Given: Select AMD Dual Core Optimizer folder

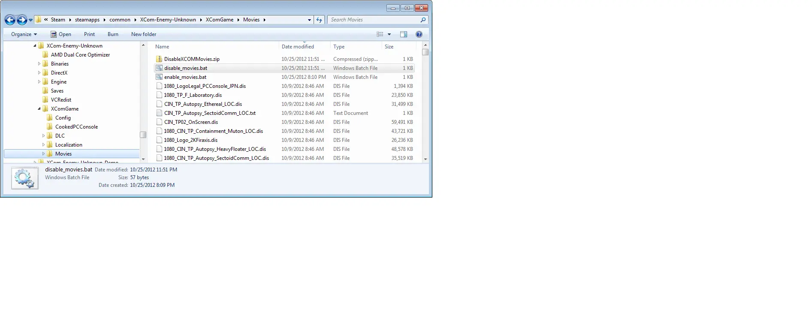Looking at the screenshot, I should tap(80, 55).
